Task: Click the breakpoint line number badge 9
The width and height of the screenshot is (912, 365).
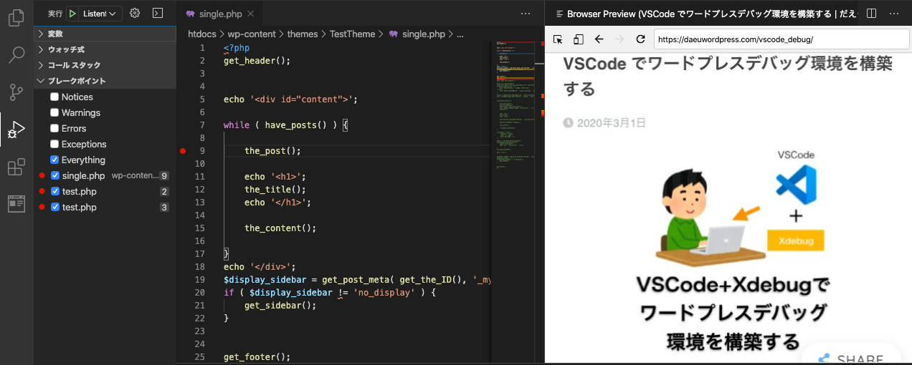Action: pyautogui.click(x=164, y=175)
